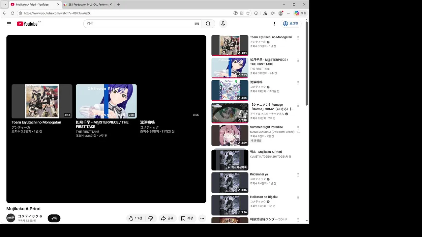Open the on-screen keyboard icon in search box
This screenshot has width=422, height=237.
pyautogui.click(x=197, y=24)
